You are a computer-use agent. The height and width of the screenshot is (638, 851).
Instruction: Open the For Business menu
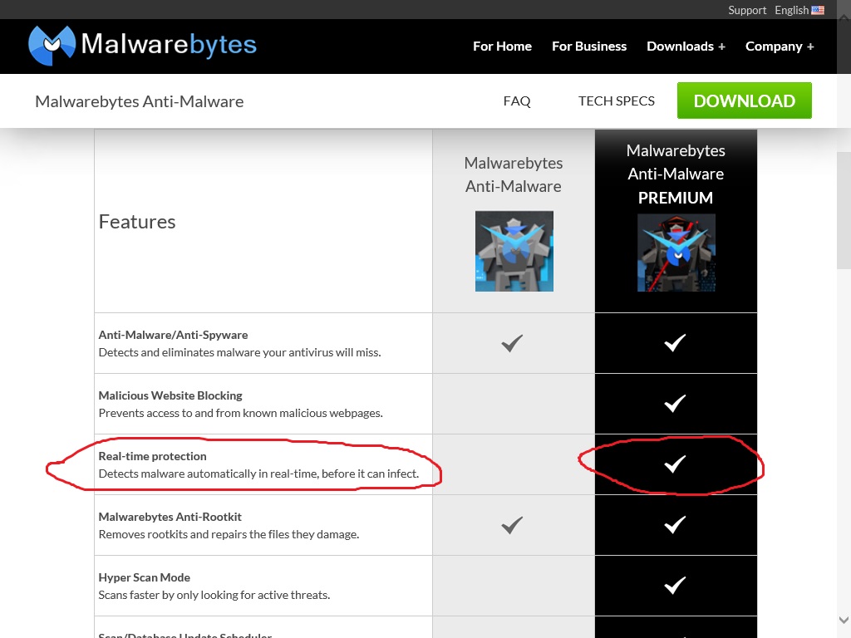[x=589, y=47]
